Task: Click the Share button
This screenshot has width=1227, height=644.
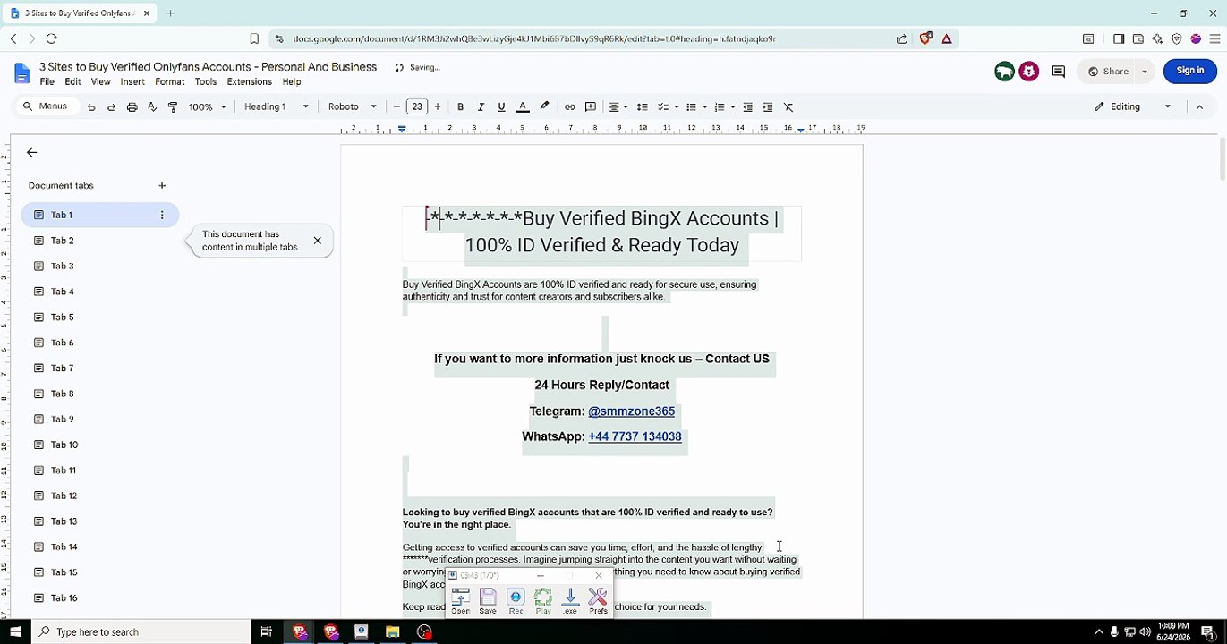Action: tap(1108, 72)
